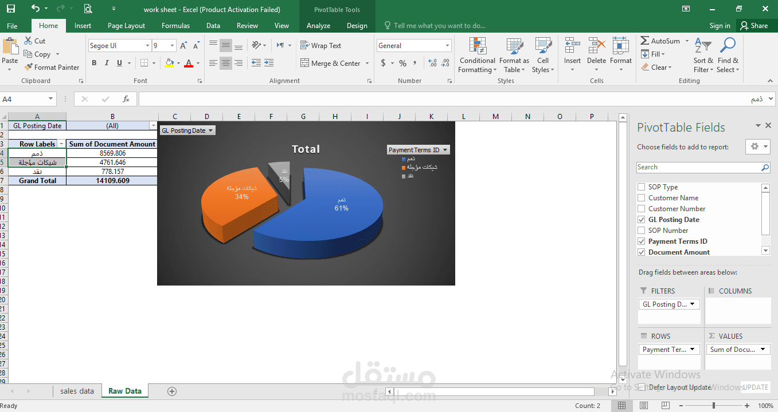Increase the font size
778x412 pixels.
pos(183,46)
